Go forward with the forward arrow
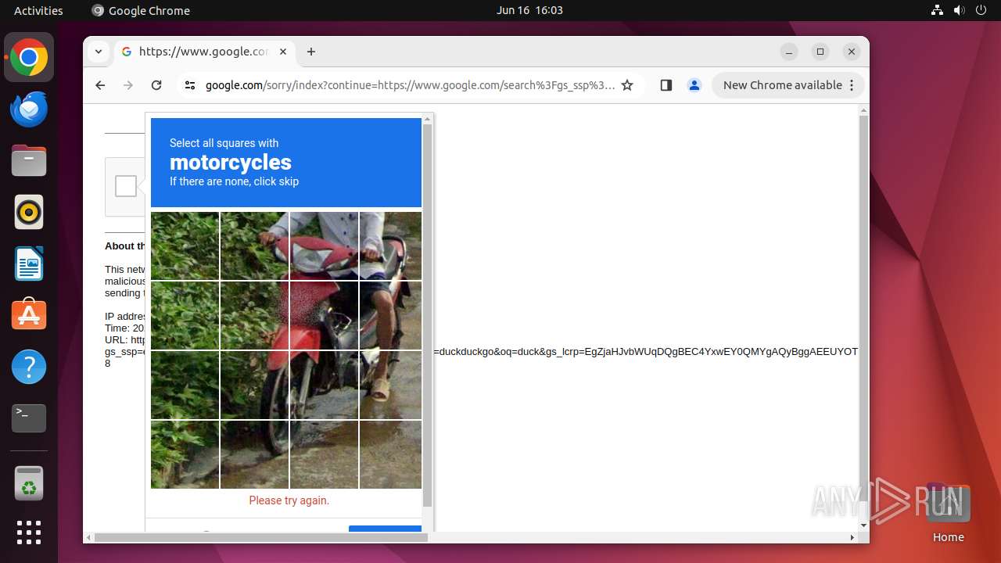This screenshot has height=563, width=1001. [x=128, y=85]
